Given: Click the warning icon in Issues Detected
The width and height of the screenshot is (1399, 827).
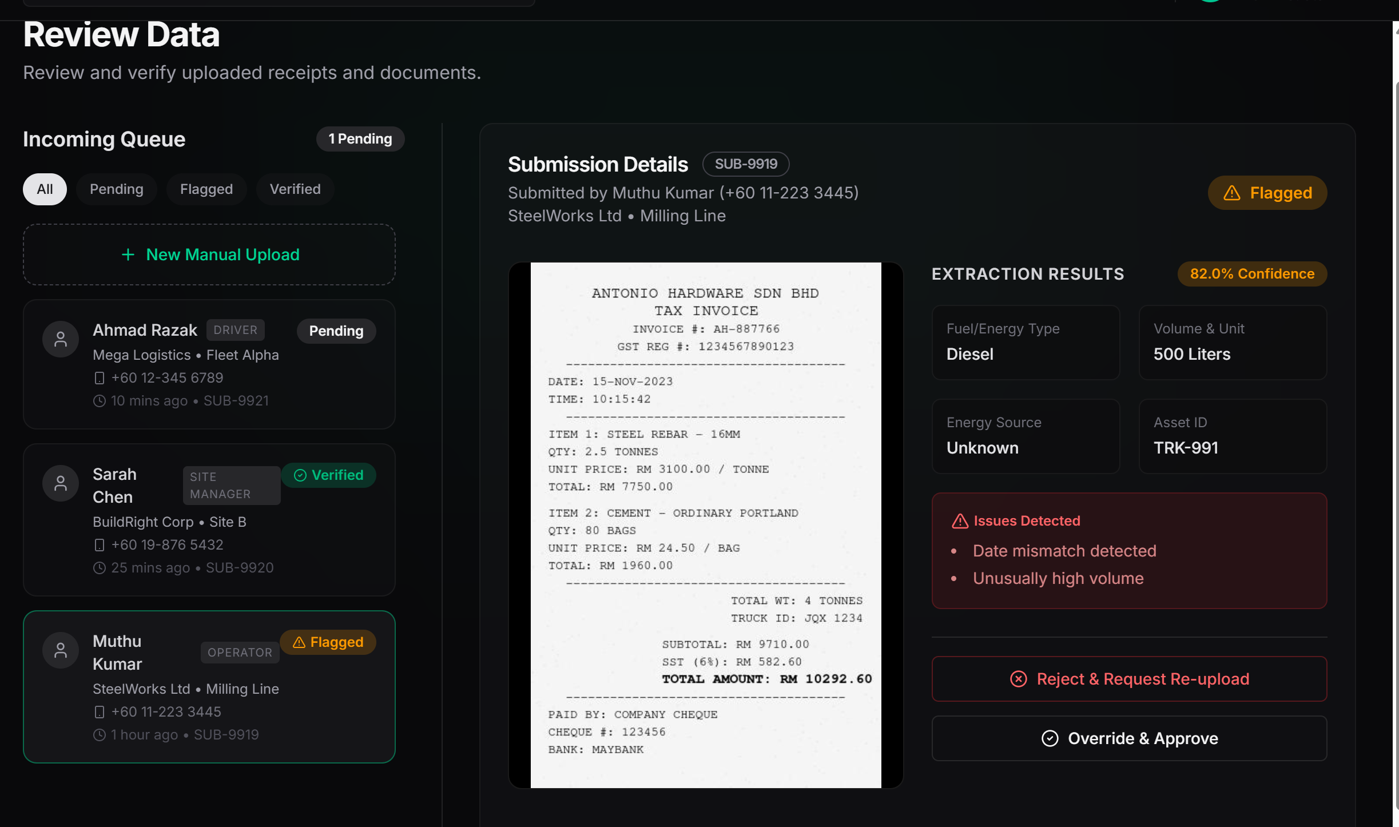Looking at the screenshot, I should [x=960, y=521].
